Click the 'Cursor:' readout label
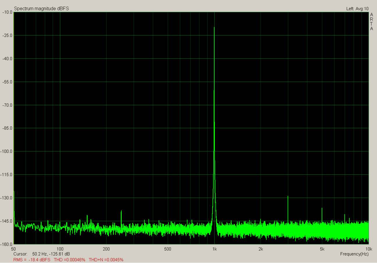 pyautogui.click(x=20, y=254)
